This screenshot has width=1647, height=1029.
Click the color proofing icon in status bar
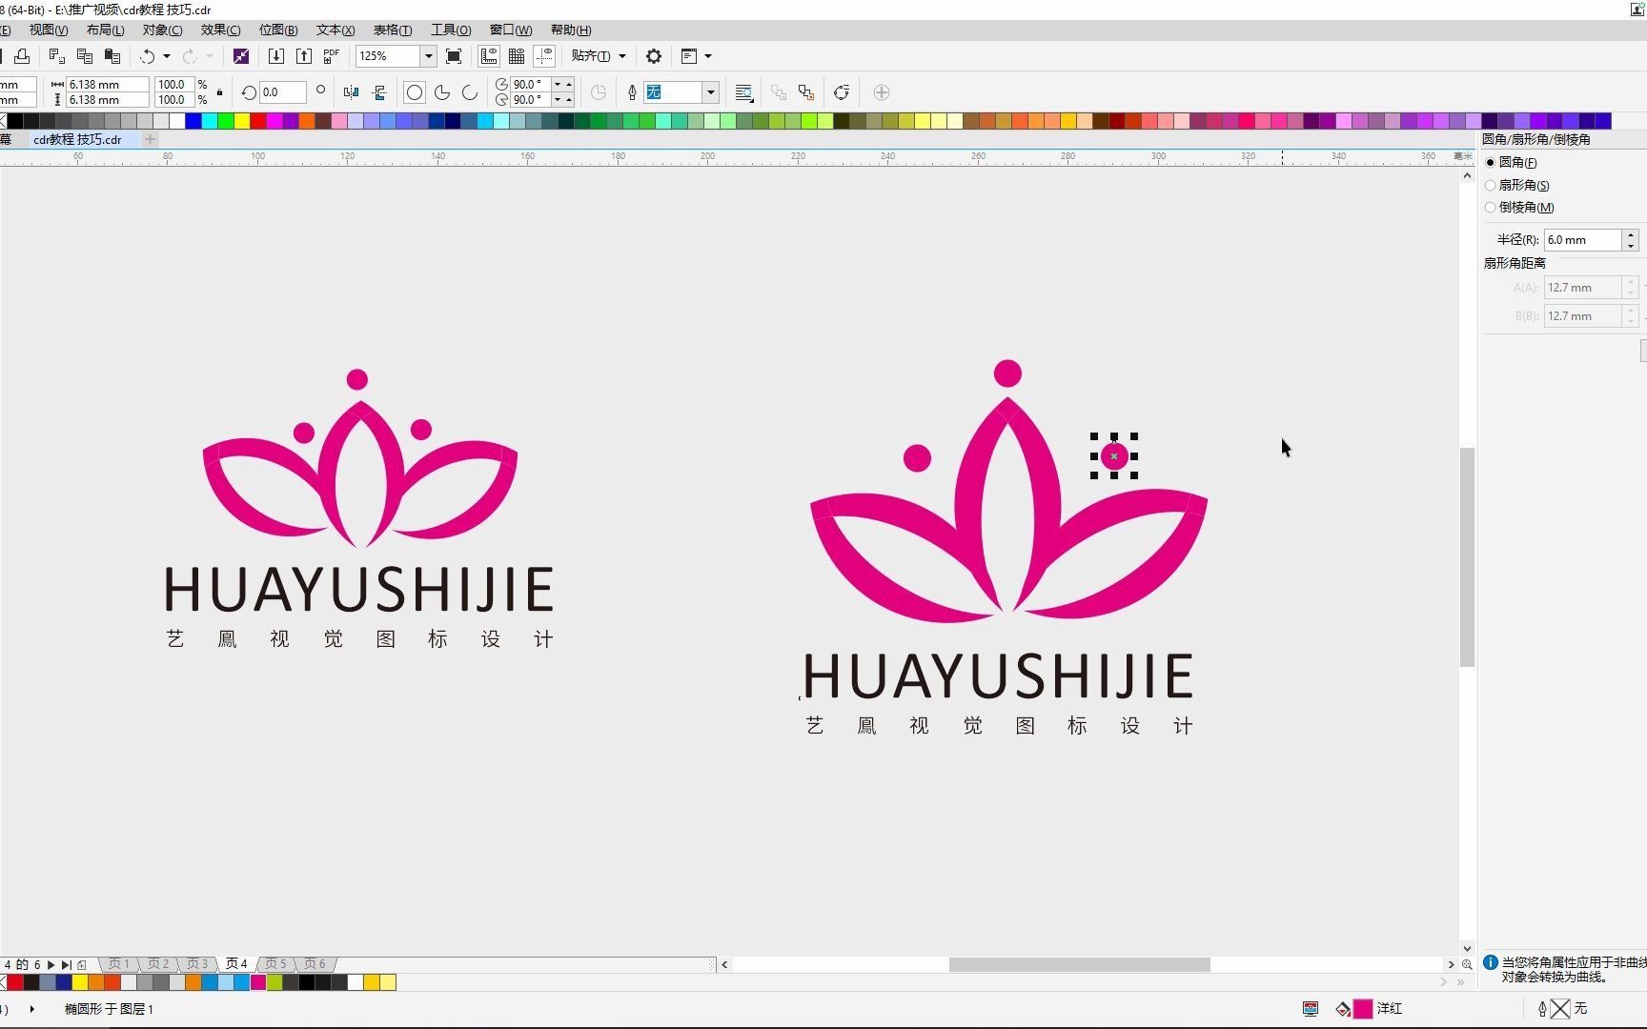coord(1311,1008)
